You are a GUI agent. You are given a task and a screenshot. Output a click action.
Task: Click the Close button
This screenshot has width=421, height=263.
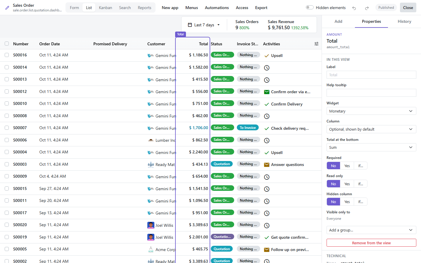coord(408,8)
